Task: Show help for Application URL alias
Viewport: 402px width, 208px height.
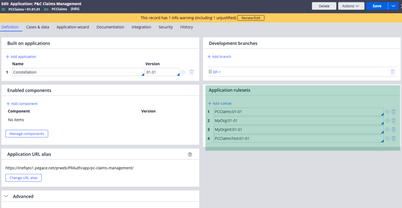Action: [190, 155]
